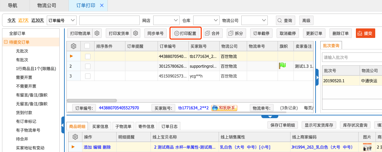382x152 pixels.
Task: Click the order table horizontal scrollbar
Action: 92,101
